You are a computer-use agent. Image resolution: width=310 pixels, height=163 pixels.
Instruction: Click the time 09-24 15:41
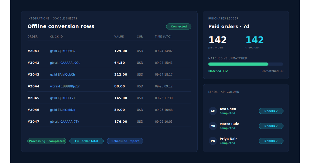pos(164,63)
